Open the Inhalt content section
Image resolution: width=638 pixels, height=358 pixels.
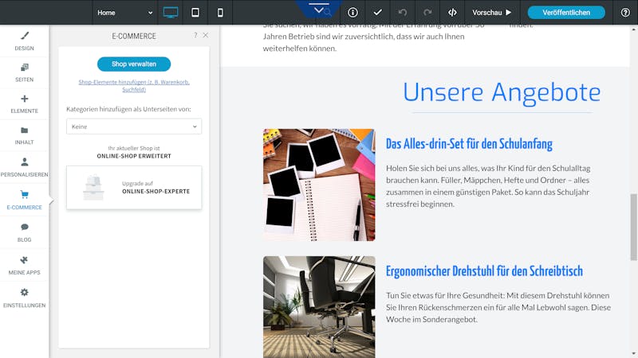(x=25, y=135)
